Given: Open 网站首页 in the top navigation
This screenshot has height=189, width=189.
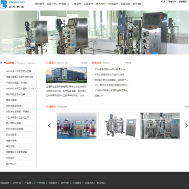Looking at the screenshot, I should pyautogui.click(x=39, y=4).
